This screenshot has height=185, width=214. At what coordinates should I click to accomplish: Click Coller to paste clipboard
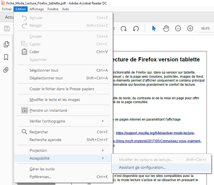(35, 52)
